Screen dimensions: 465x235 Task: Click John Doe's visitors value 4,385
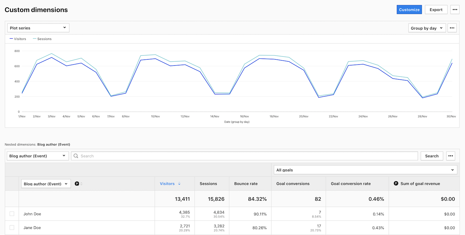[184, 212]
